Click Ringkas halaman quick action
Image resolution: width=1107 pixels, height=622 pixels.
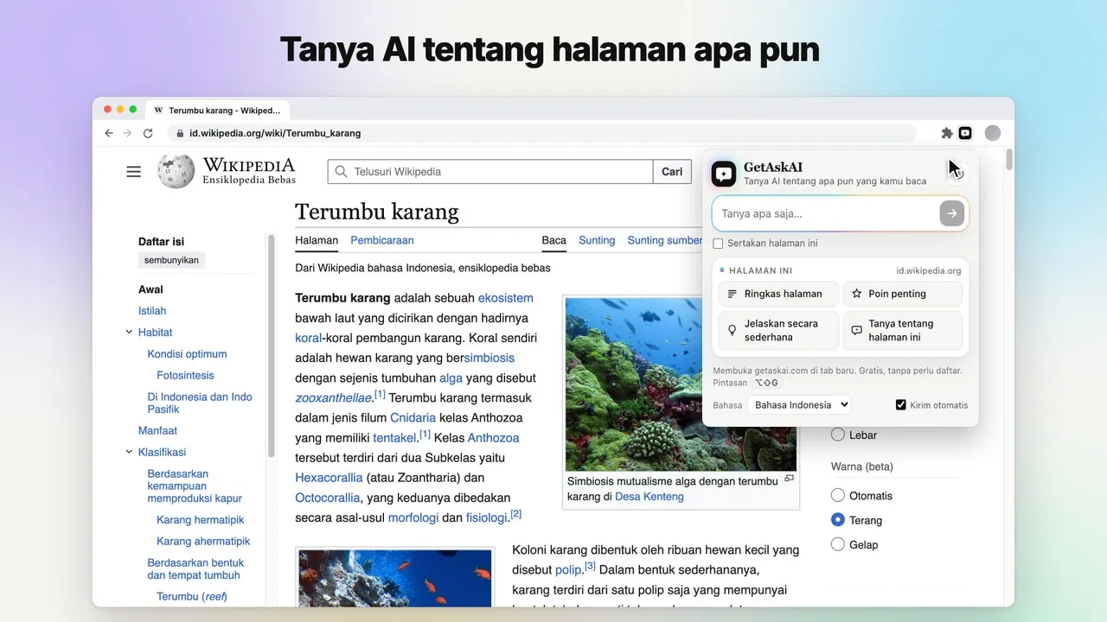pos(778,294)
